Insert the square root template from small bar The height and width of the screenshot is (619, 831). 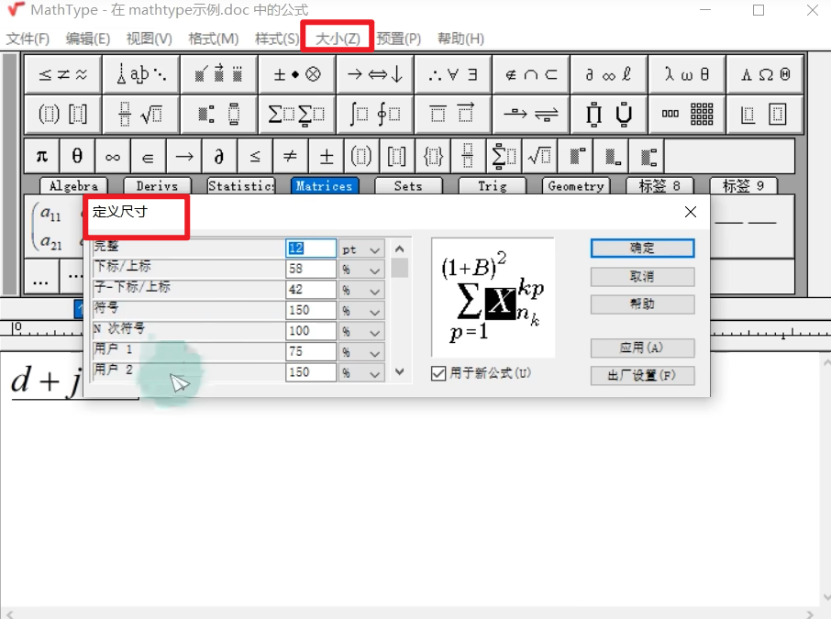coord(539,156)
